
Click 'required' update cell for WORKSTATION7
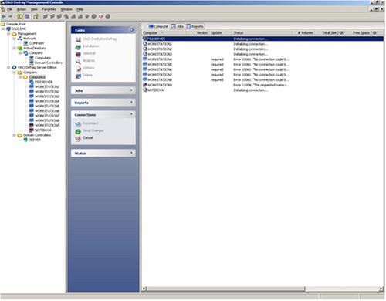pyautogui.click(x=217, y=75)
